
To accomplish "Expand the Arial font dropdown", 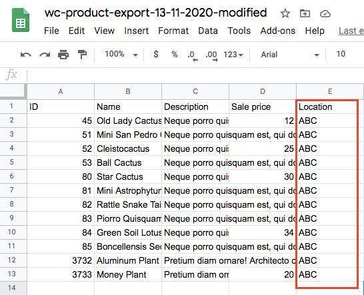I will pos(290,55).
